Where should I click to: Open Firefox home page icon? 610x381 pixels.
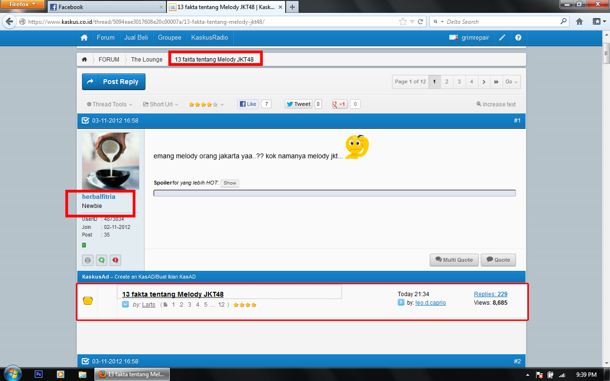[x=579, y=21]
